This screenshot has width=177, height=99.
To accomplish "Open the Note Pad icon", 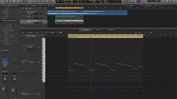I will tap(167, 1).
